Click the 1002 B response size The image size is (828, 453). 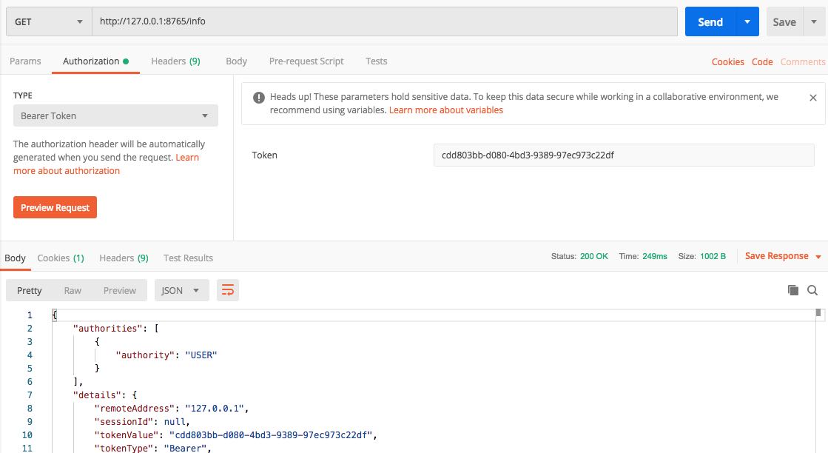tap(713, 256)
